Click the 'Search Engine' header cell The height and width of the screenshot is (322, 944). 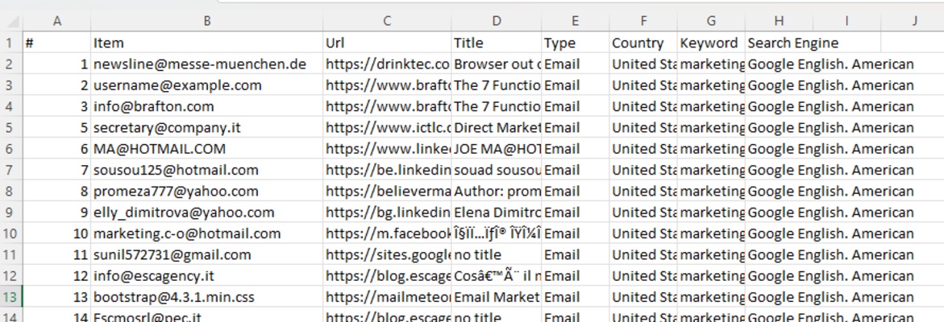[779, 43]
